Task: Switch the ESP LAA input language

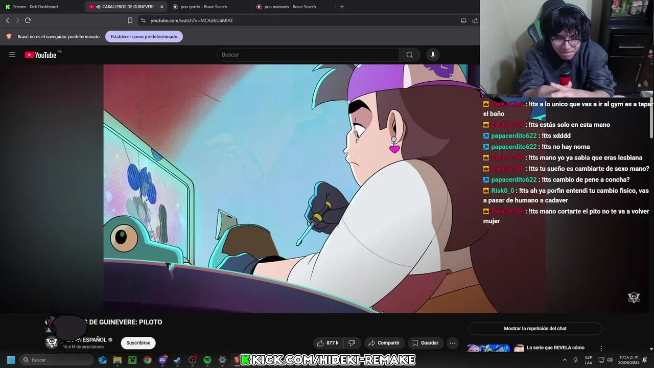Action: pyautogui.click(x=589, y=360)
